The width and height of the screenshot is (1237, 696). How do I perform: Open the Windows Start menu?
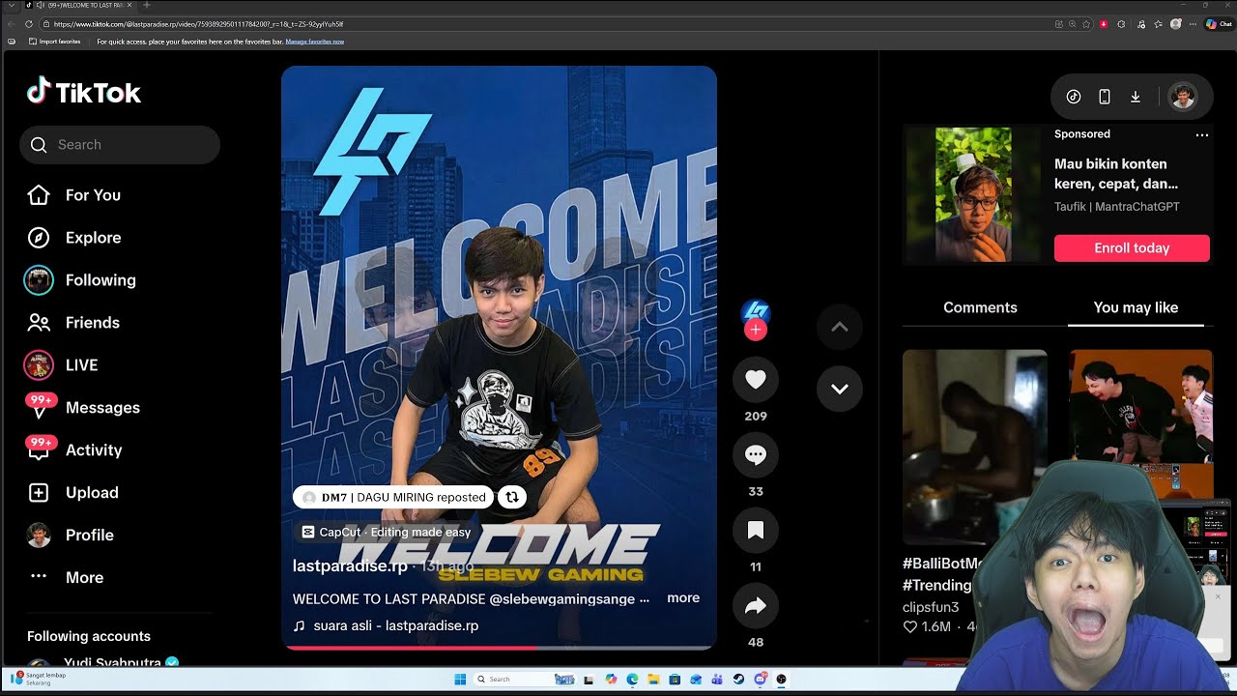[x=460, y=680]
